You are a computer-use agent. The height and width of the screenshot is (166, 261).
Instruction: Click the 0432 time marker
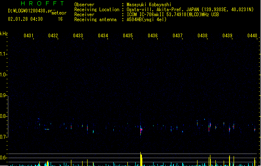(53, 36)
